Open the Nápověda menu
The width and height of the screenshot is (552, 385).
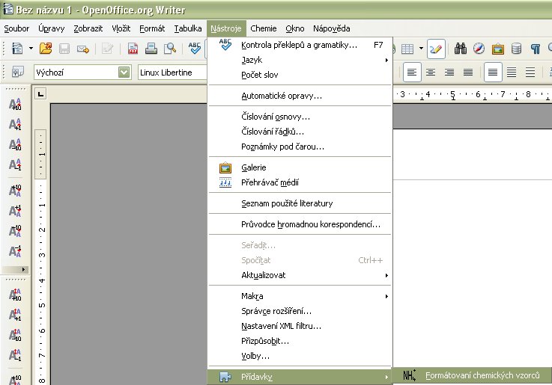point(331,28)
